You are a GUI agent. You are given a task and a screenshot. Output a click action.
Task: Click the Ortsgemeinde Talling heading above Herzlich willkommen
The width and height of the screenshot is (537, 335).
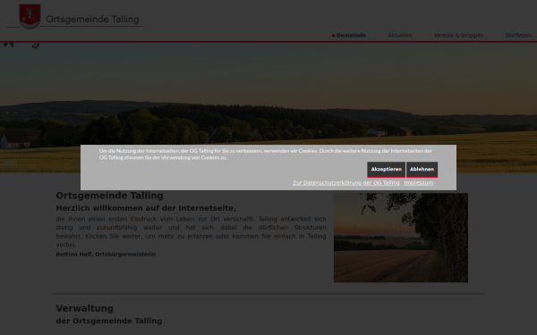[x=109, y=196]
